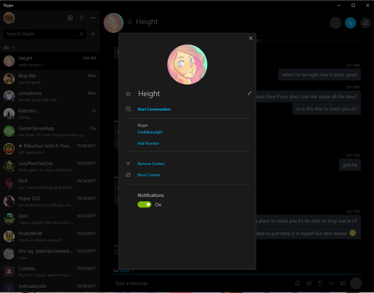Click Add Number
This screenshot has width=374, height=293.
coord(148,143)
